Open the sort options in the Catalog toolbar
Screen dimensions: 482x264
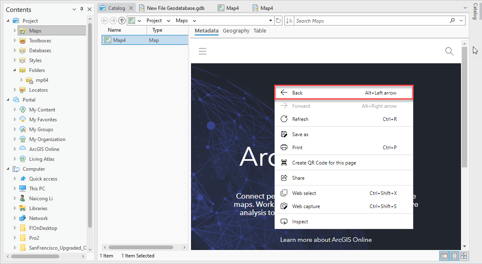(x=289, y=21)
